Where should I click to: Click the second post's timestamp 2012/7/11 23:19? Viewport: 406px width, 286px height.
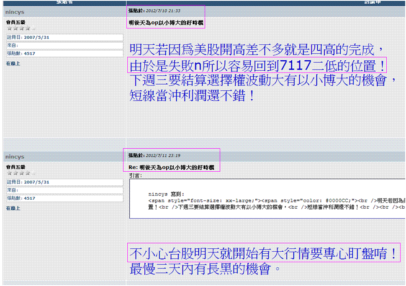163,155
